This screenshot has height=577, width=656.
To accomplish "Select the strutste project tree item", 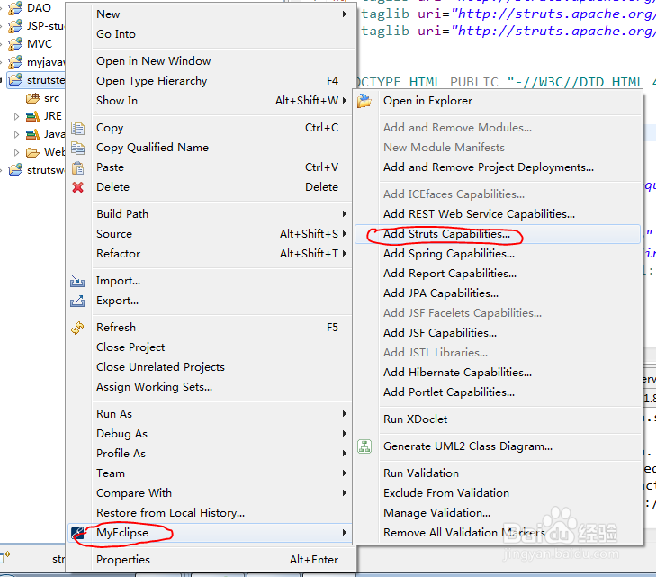I will 36,80.
